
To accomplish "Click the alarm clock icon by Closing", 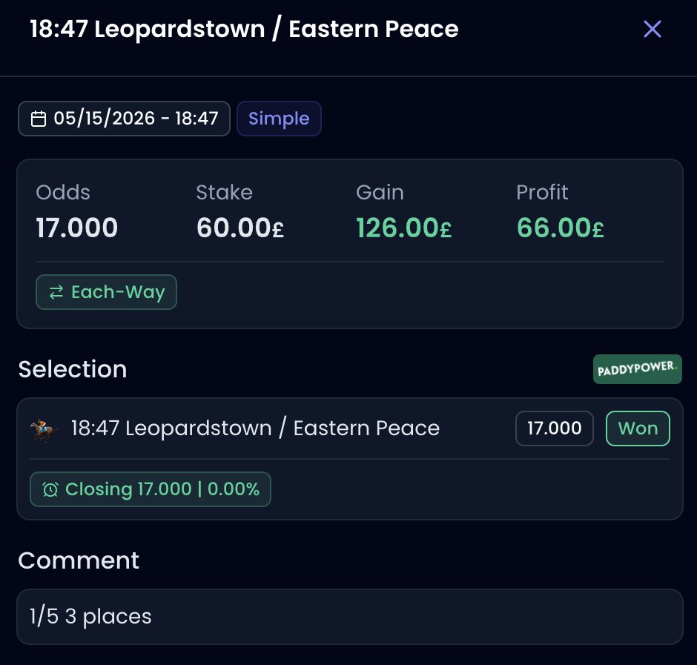I will [50, 489].
